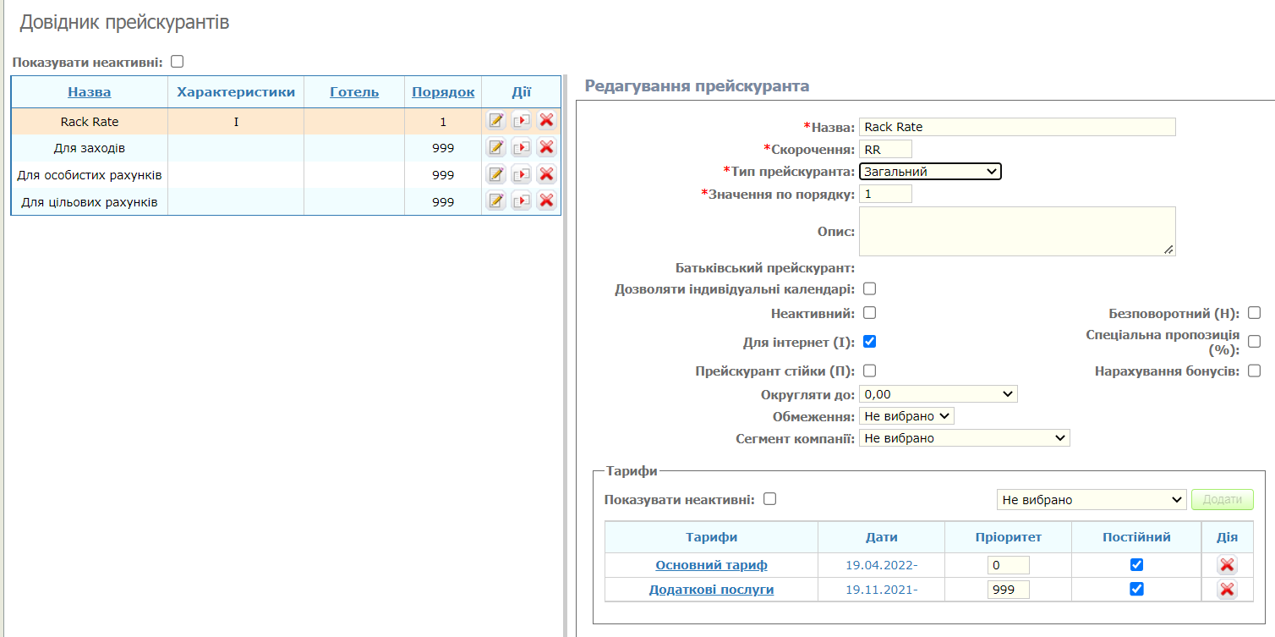Toggle Для інтернет (I) checkbox

click(869, 342)
